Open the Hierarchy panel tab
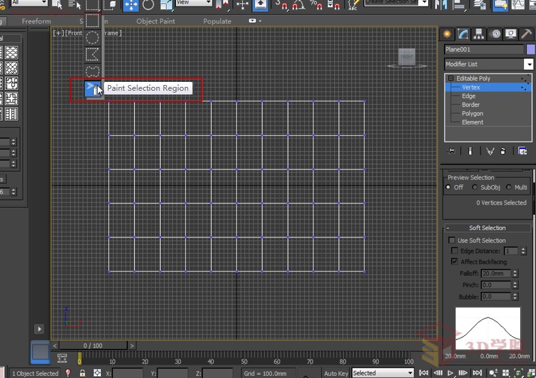The height and width of the screenshot is (378, 536). (x=479, y=34)
